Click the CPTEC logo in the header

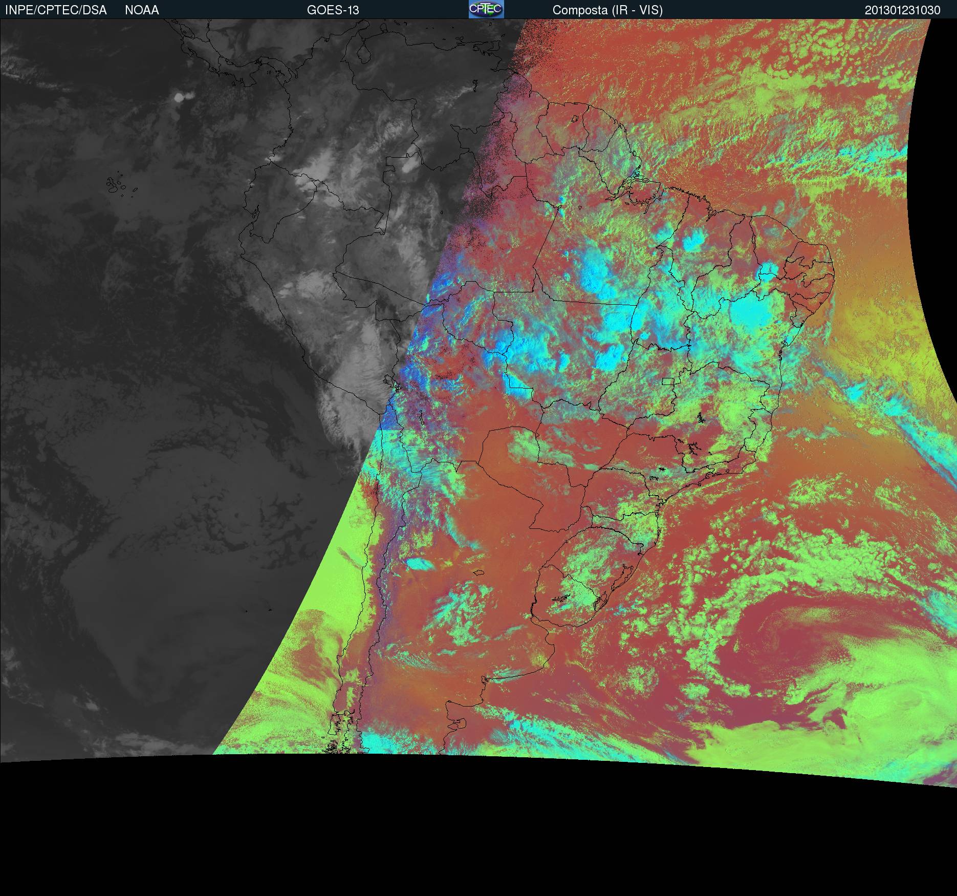486,9
